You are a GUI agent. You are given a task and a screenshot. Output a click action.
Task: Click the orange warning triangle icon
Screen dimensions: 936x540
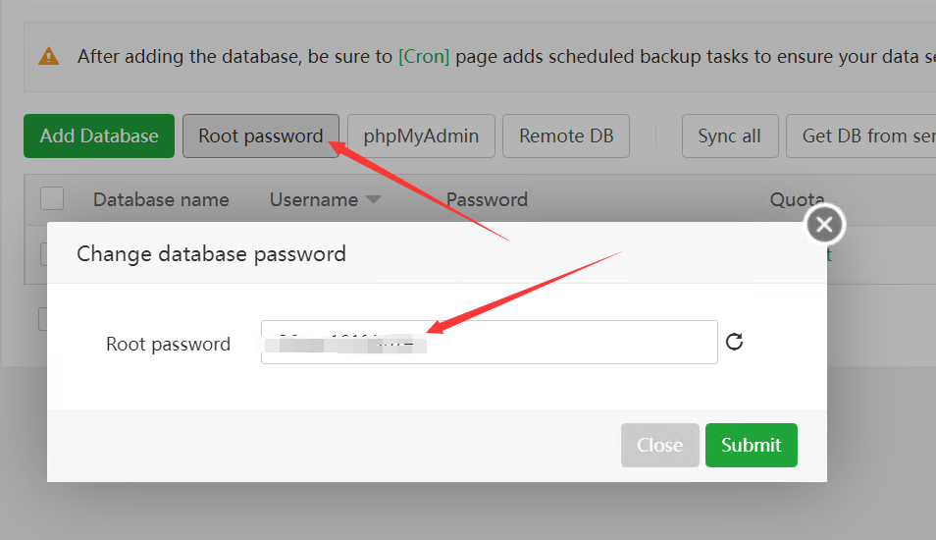coord(48,56)
